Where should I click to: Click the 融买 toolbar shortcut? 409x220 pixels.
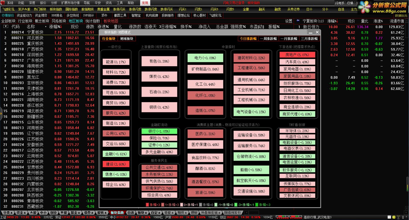coord(262,9)
